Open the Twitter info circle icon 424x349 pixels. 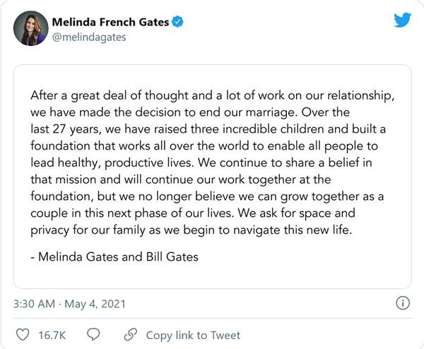tap(402, 304)
